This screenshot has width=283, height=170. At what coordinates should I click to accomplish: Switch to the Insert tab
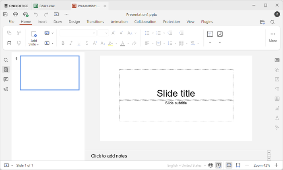tap(42, 22)
